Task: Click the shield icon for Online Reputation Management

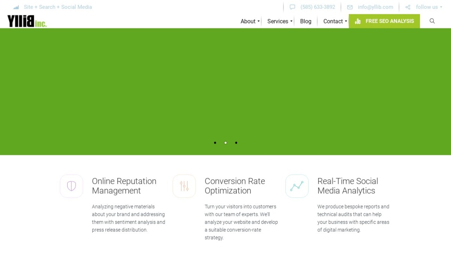Action: point(71,186)
